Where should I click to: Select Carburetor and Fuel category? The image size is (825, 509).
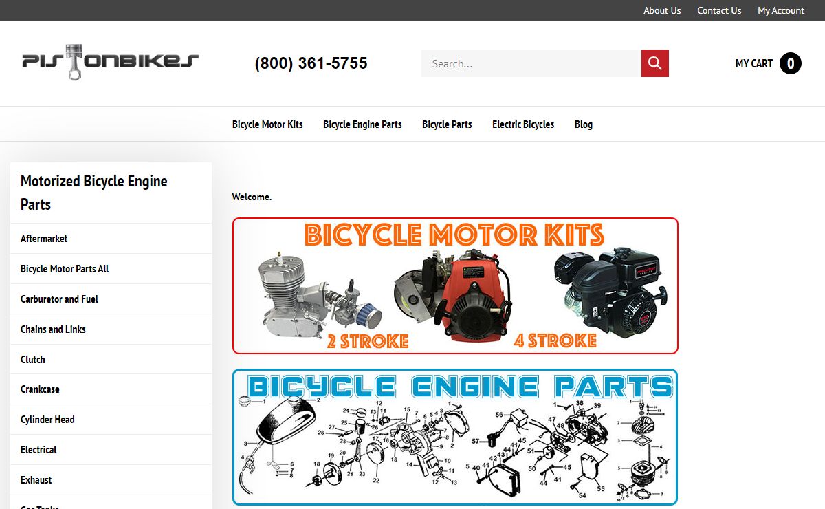[x=111, y=299]
